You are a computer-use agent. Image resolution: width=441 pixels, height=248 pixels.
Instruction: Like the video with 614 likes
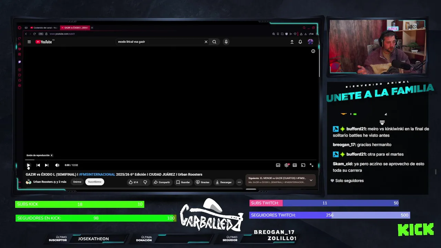tap(133, 182)
